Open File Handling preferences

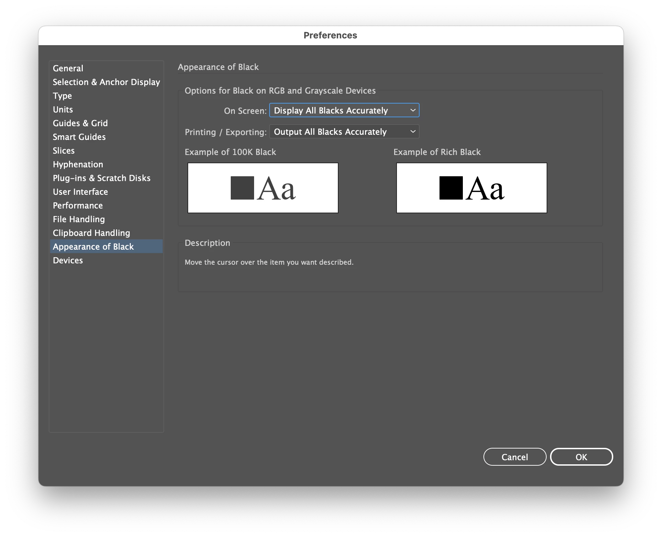point(79,219)
